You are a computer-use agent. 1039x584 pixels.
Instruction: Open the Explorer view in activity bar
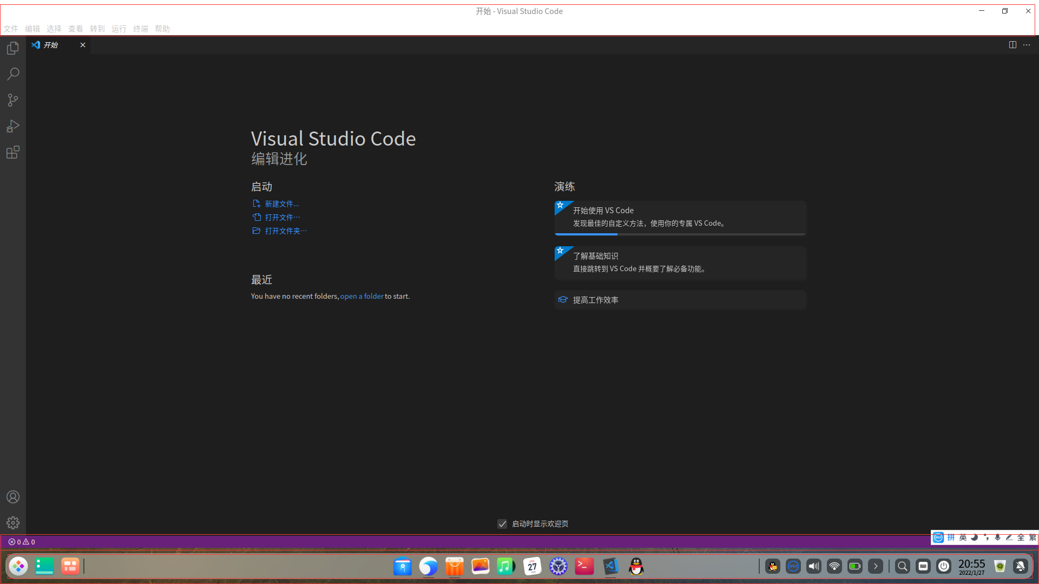point(13,48)
